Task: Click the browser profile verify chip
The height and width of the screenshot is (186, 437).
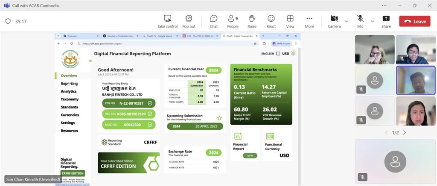Action: (281, 44)
